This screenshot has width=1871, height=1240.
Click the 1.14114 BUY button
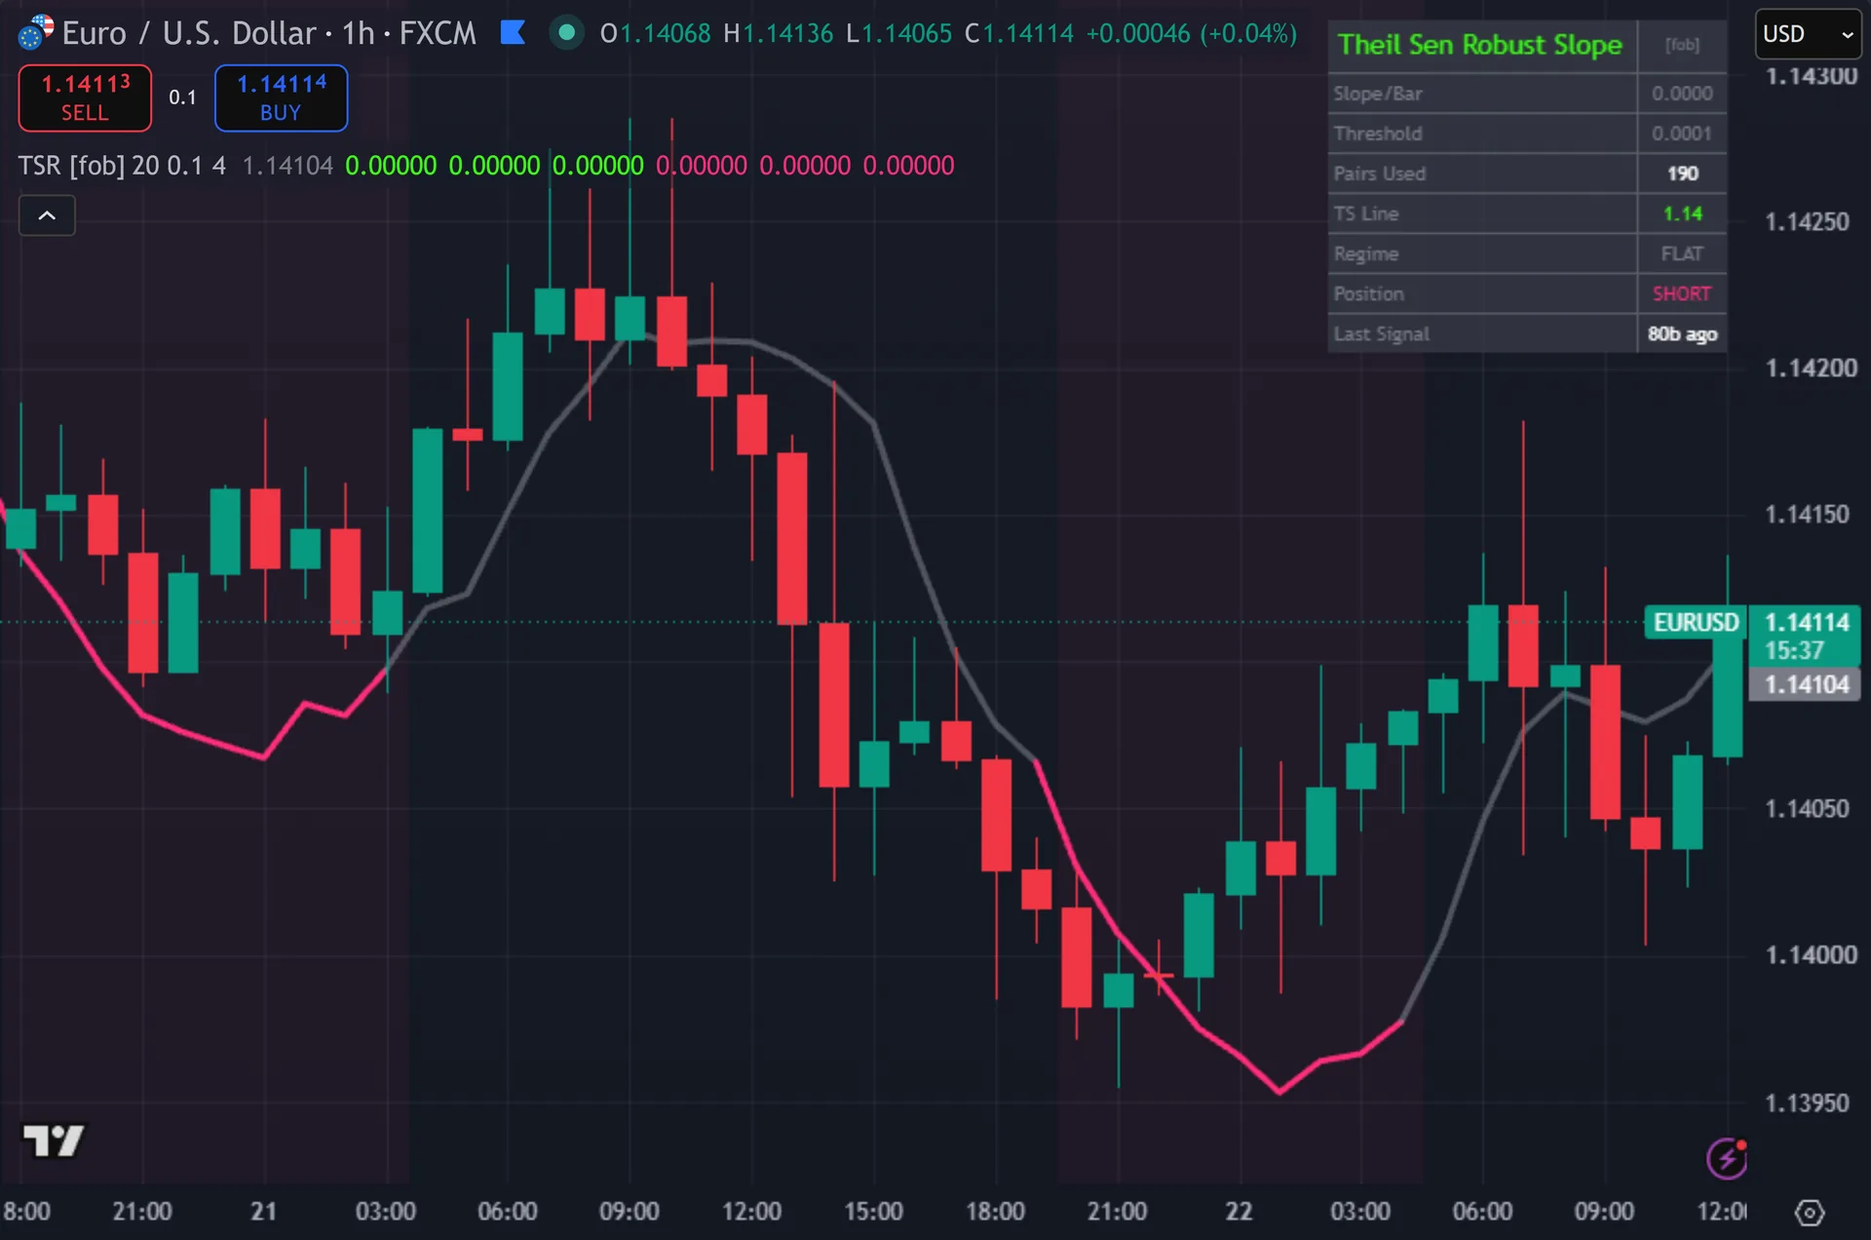click(x=281, y=97)
